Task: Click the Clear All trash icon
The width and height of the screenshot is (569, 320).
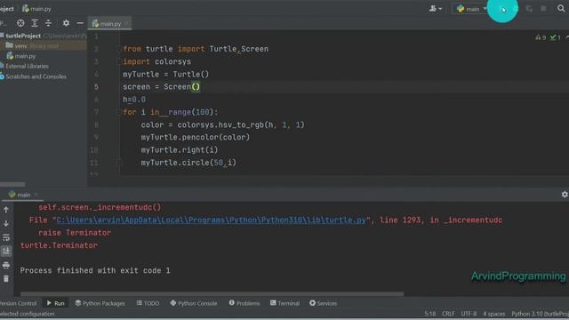Action: click(6, 278)
